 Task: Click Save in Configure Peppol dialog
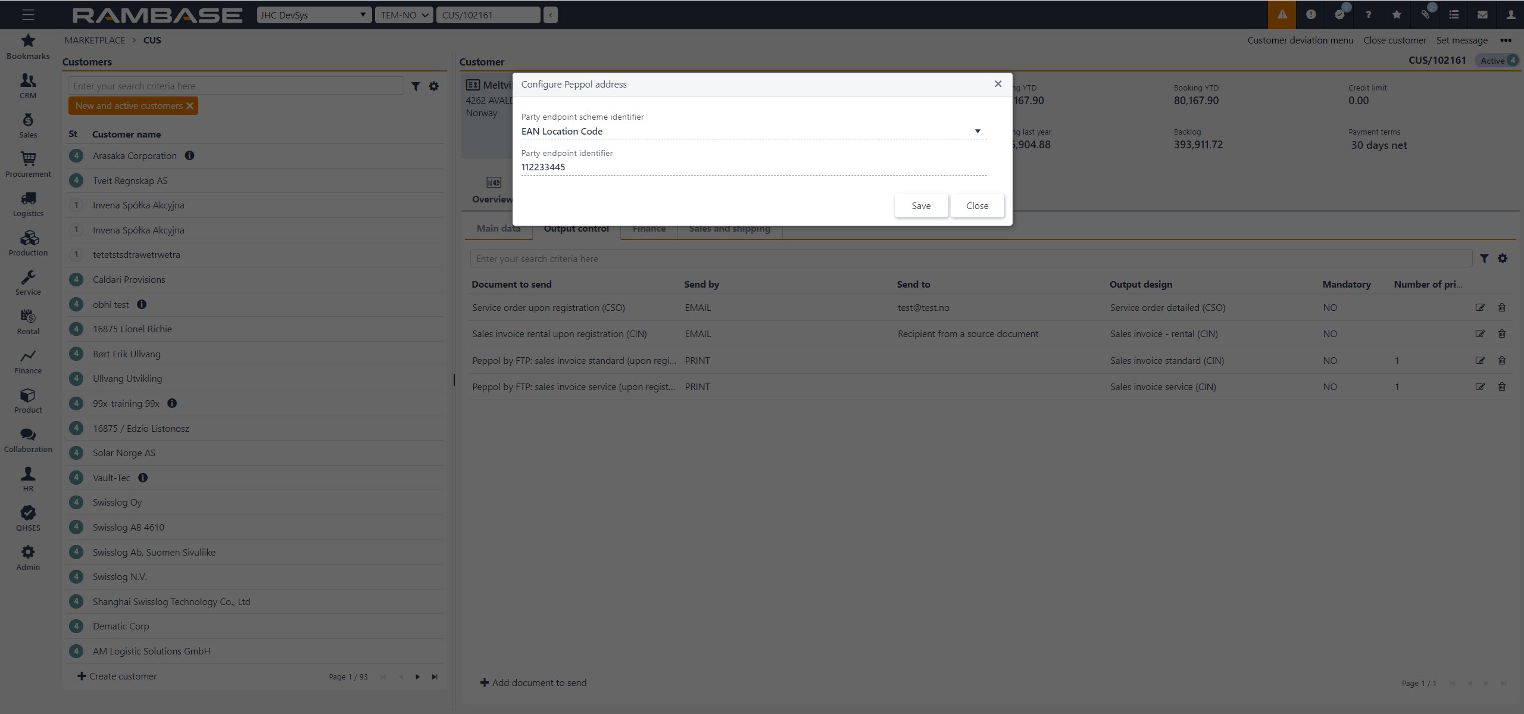920,206
